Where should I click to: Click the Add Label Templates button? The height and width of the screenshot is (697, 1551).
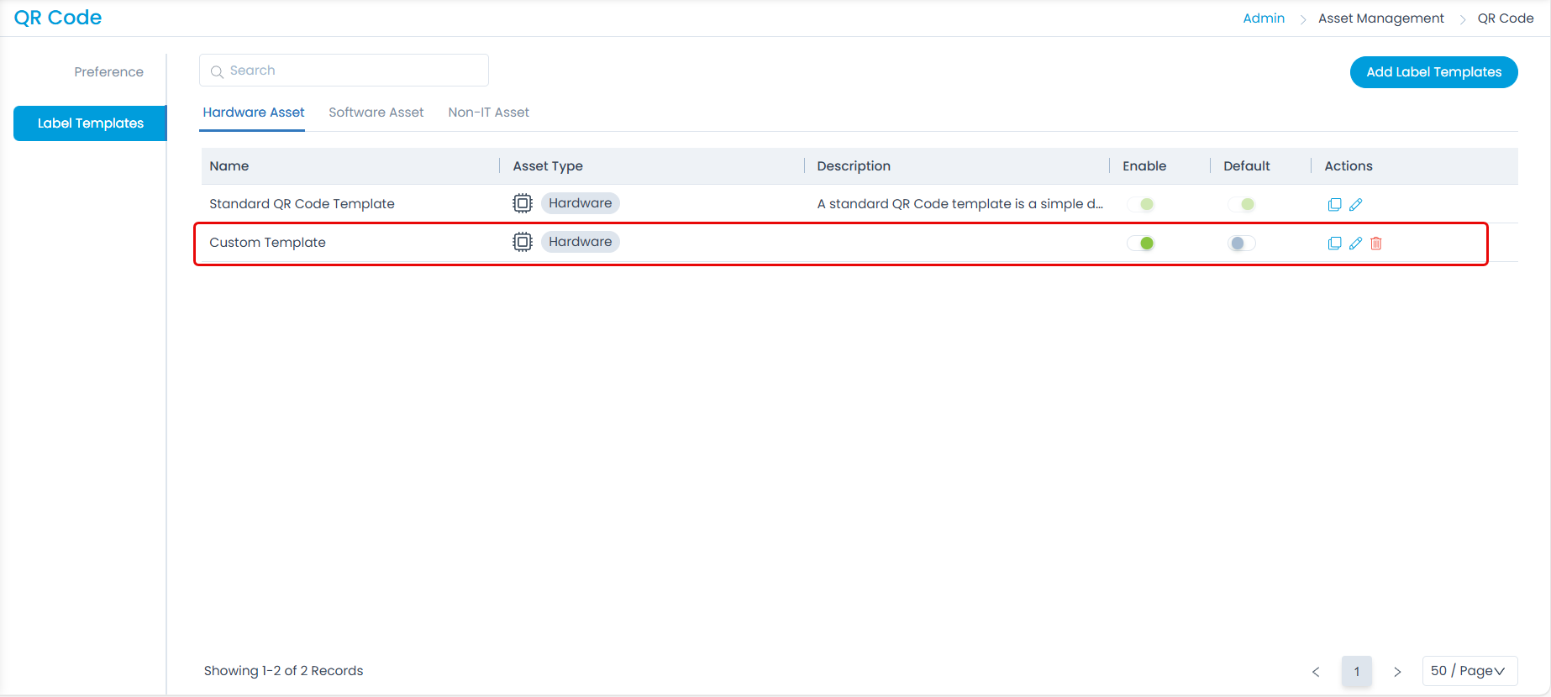(1433, 72)
